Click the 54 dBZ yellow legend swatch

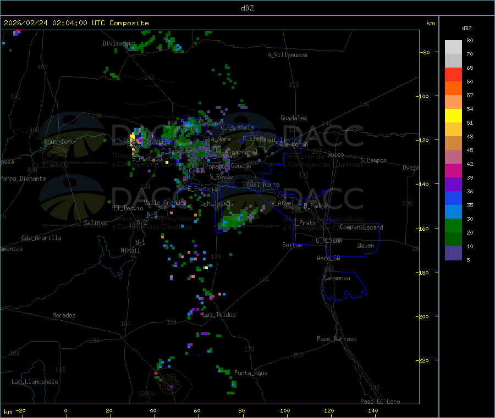click(453, 116)
